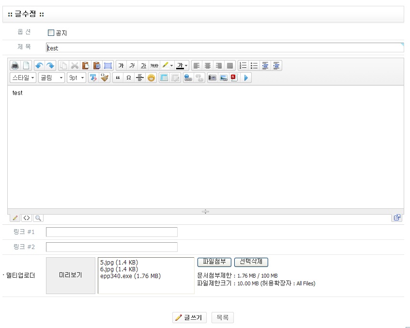410x328 pixels.
Task: Toggle bold formatting button
Action: click(x=121, y=65)
